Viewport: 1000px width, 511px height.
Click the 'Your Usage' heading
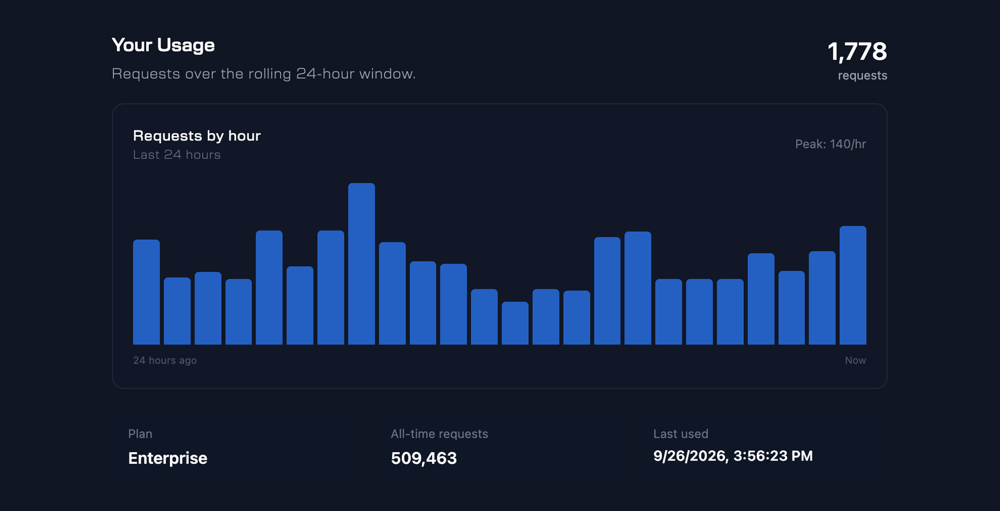(x=163, y=45)
